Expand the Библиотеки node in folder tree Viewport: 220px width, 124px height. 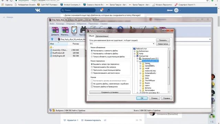tap(135, 51)
